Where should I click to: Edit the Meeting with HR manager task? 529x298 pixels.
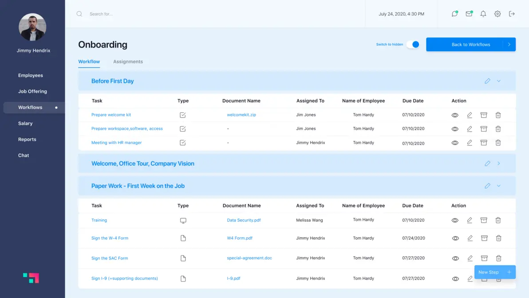469,143
